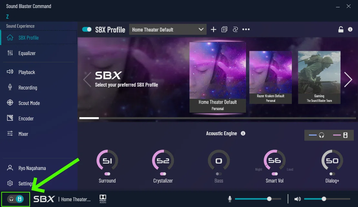Show previous SBX profiles with left arrow
The height and width of the screenshot is (207, 358).
tap(87, 80)
